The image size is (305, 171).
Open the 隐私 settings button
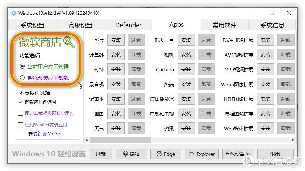pyautogui.click(x=131, y=154)
